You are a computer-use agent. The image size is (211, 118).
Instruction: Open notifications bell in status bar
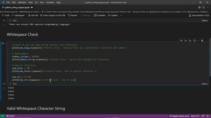208,116
